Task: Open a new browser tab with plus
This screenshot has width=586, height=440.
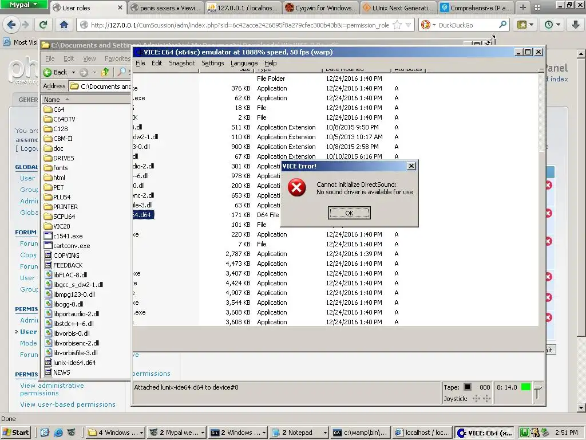Action: pos(523,7)
